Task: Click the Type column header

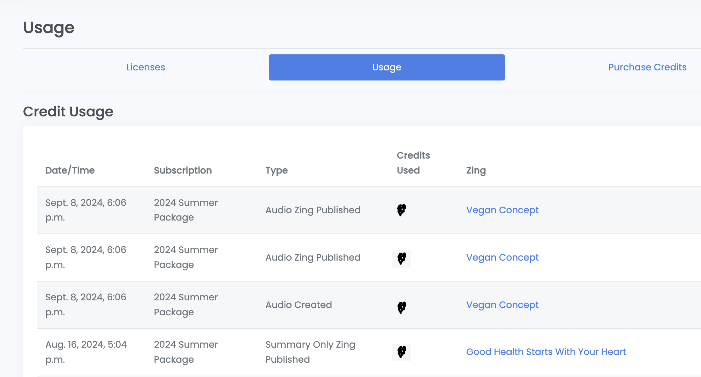Action: 277,170
